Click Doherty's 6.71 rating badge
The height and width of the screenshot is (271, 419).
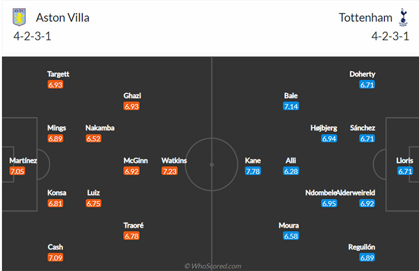click(x=367, y=85)
